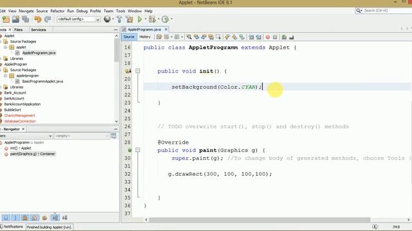
Task: Toggle Rectangular Selection in editor toolbar
Action: pyautogui.click(x=218, y=37)
